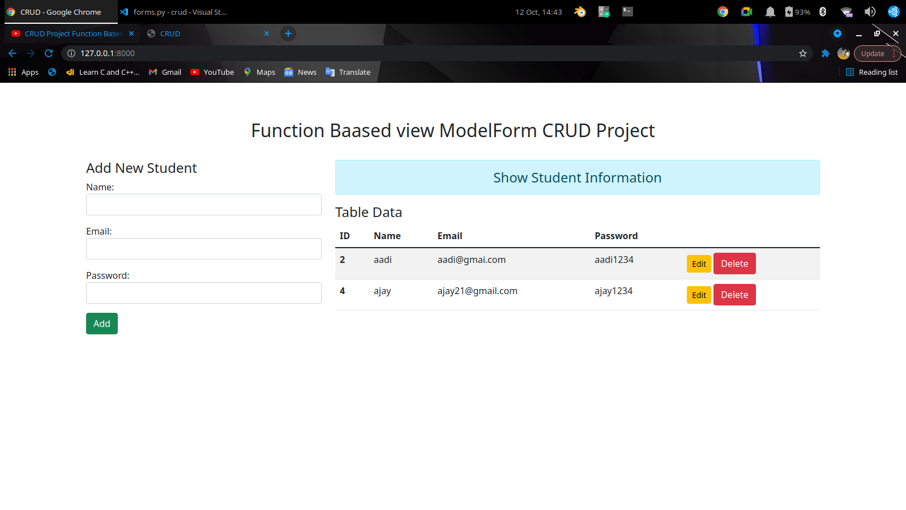Open the Translate bookmark
The height and width of the screenshot is (510, 906).
pyautogui.click(x=348, y=72)
